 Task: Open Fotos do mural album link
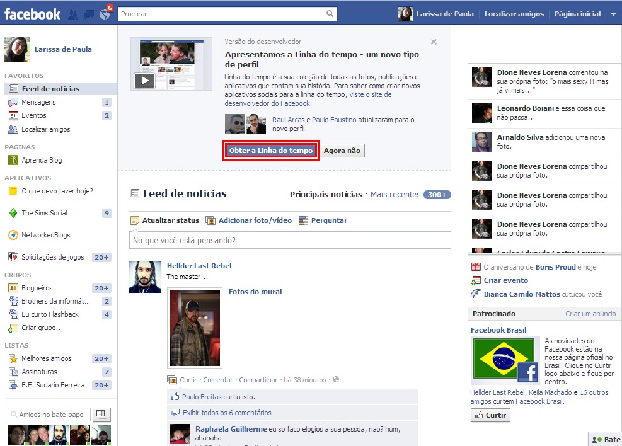coord(255,292)
